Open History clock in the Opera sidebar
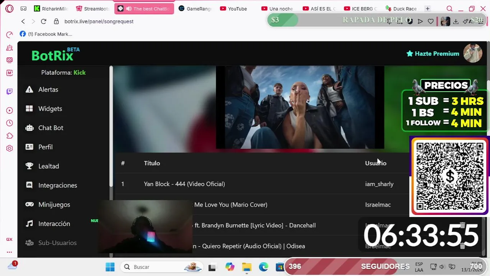 (10, 123)
